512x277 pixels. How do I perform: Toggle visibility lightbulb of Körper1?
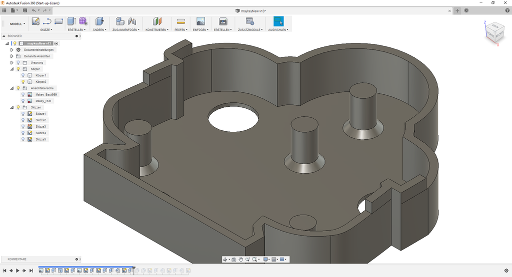coord(23,75)
